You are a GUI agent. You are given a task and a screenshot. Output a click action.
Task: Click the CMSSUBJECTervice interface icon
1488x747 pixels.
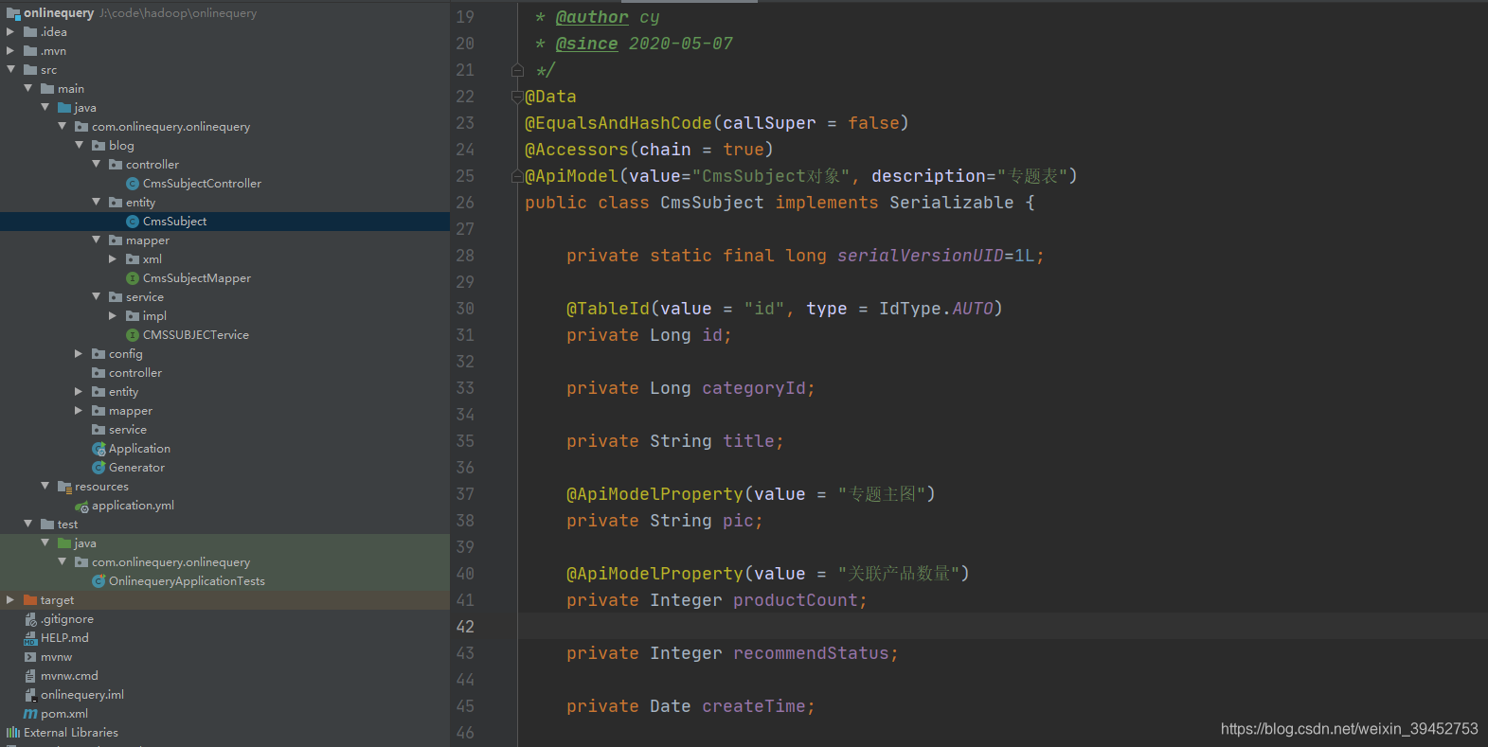click(x=133, y=335)
